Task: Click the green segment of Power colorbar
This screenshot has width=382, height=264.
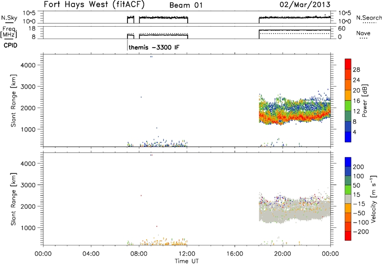Action: click(348, 106)
